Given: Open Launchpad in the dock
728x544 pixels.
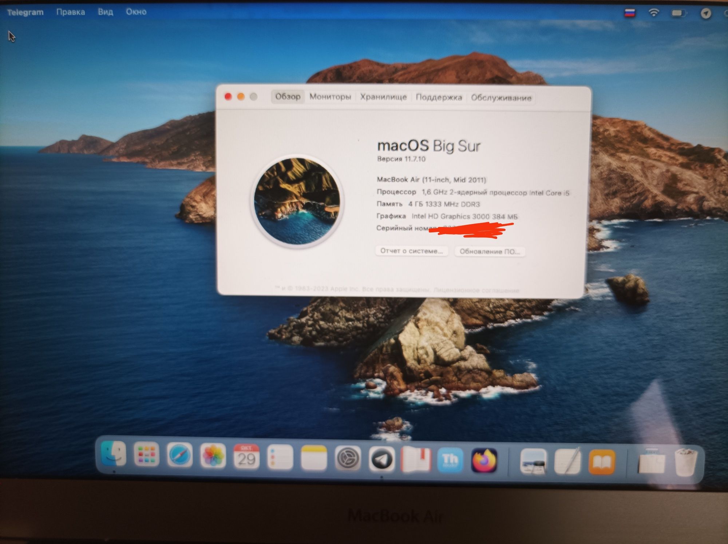Looking at the screenshot, I should coord(146,455).
